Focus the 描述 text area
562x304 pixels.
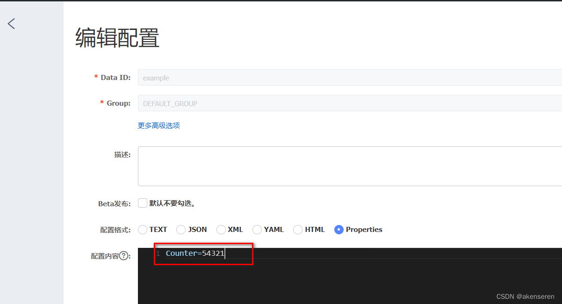[x=350, y=166]
